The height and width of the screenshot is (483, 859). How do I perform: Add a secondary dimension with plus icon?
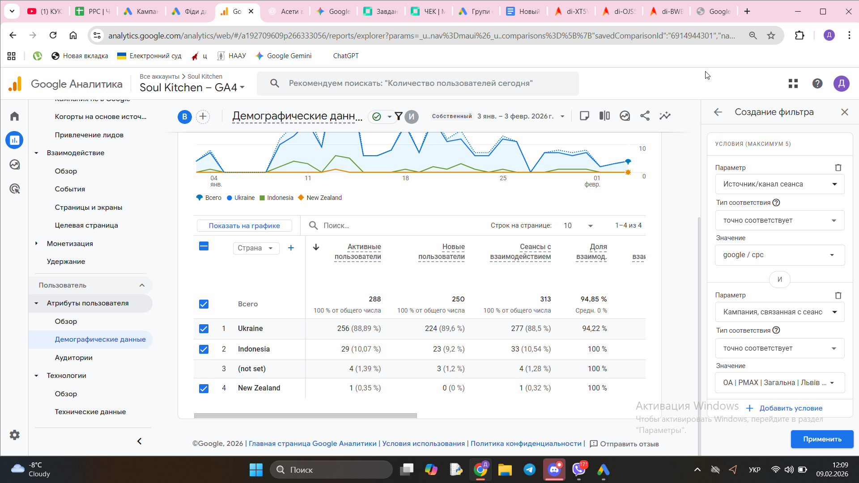(291, 248)
